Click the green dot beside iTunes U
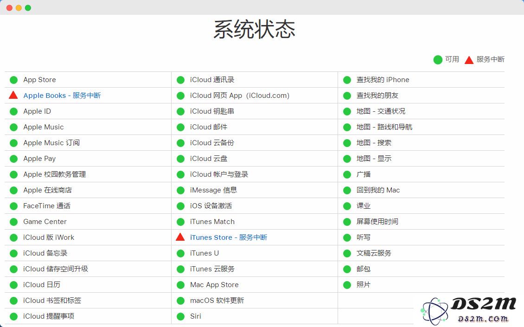Image resolution: width=524 pixels, height=327 pixels. 180,253
